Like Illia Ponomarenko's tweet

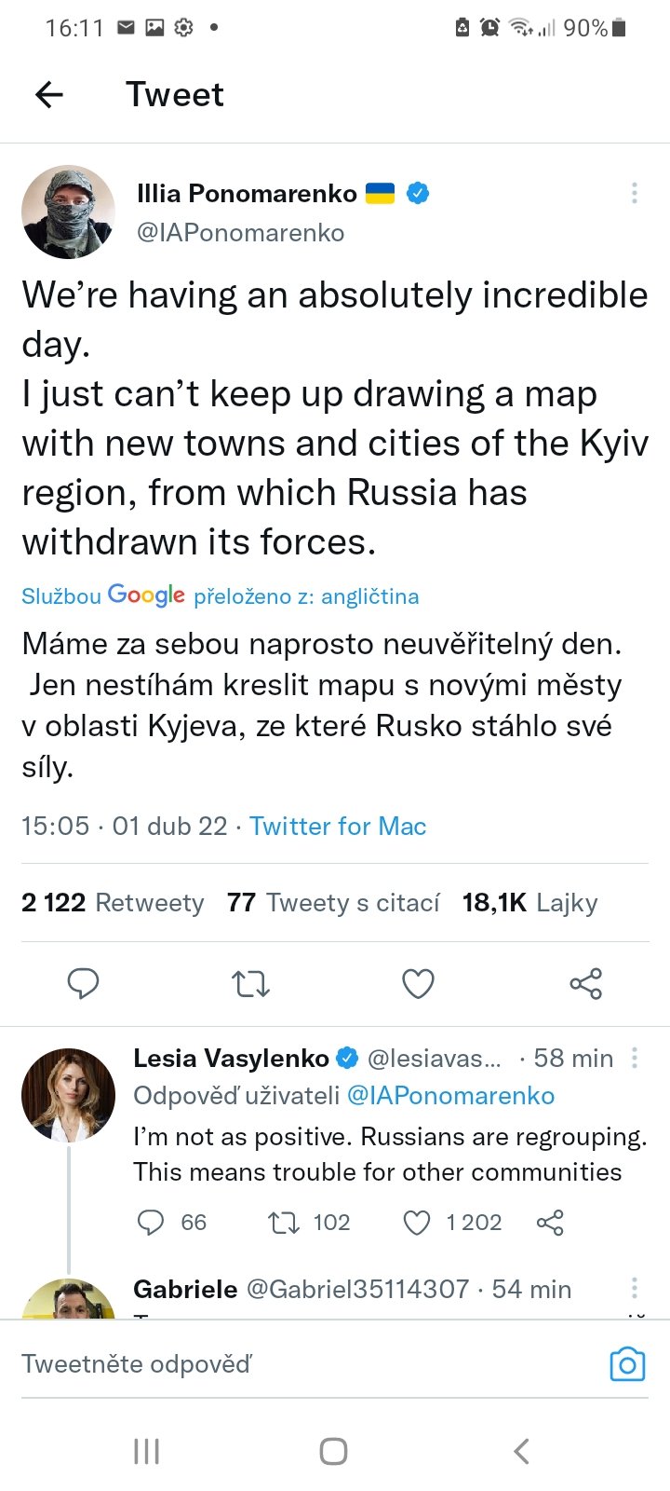pyautogui.click(x=418, y=983)
